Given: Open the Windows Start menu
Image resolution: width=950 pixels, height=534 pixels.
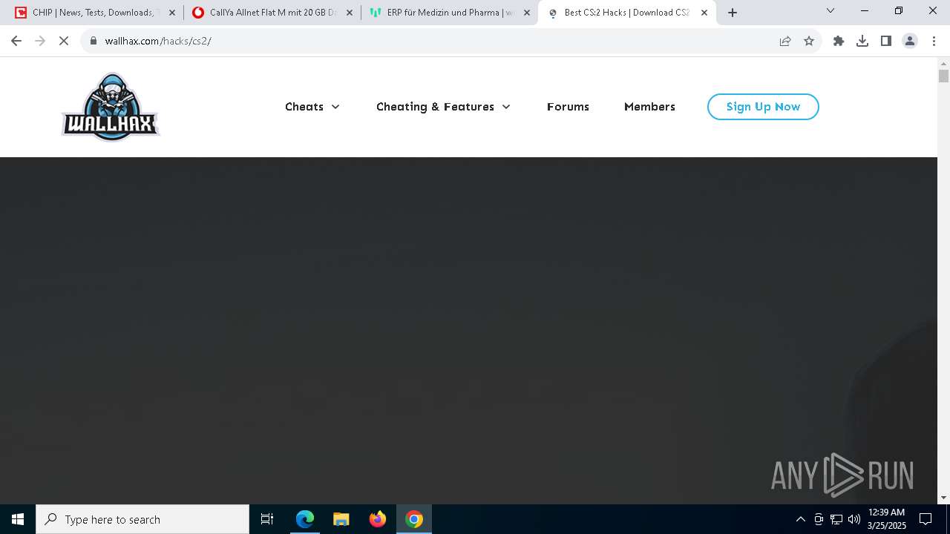Looking at the screenshot, I should tap(18, 519).
